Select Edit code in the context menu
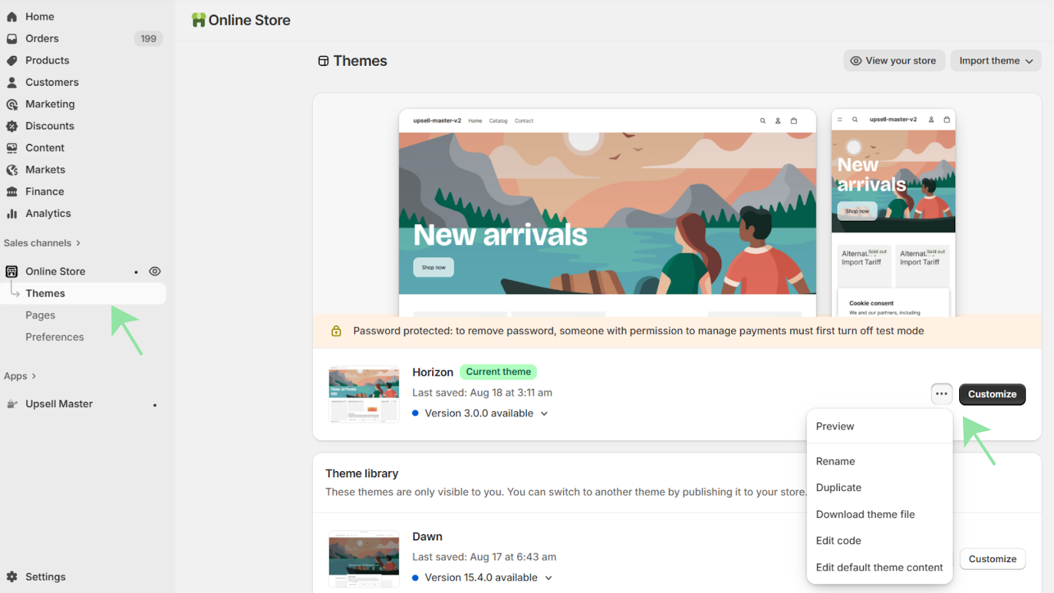The height and width of the screenshot is (593, 1054). click(839, 540)
